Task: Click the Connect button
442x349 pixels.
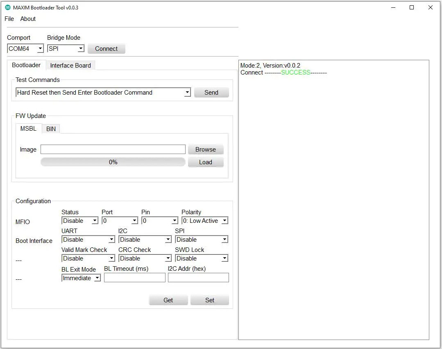Action: tap(106, 48)
